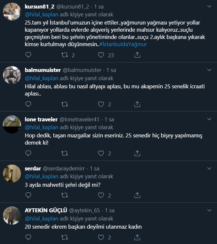This screenshot has height=244, width=217.
Task: Expand the menu chevron on balmumuister's tweet
Action: pyautogui.click(x=209, y=70)
